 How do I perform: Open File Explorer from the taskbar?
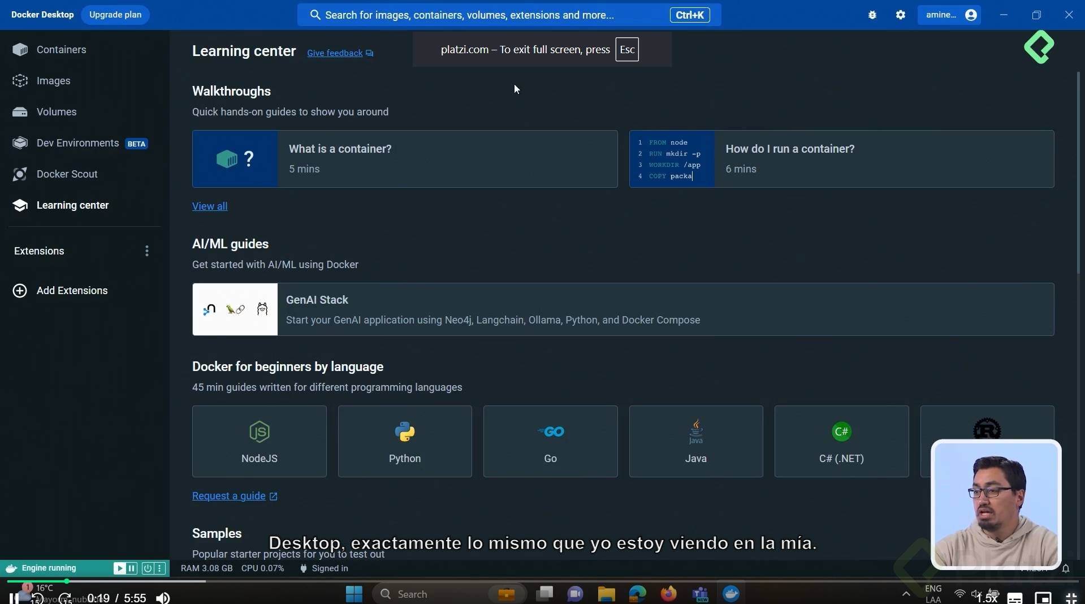tap(606, 594)
